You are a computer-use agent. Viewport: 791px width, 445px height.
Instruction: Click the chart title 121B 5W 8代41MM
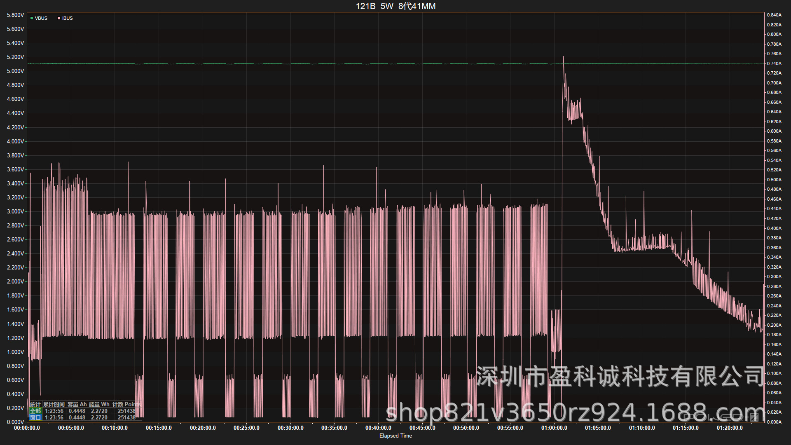[395, 6]
